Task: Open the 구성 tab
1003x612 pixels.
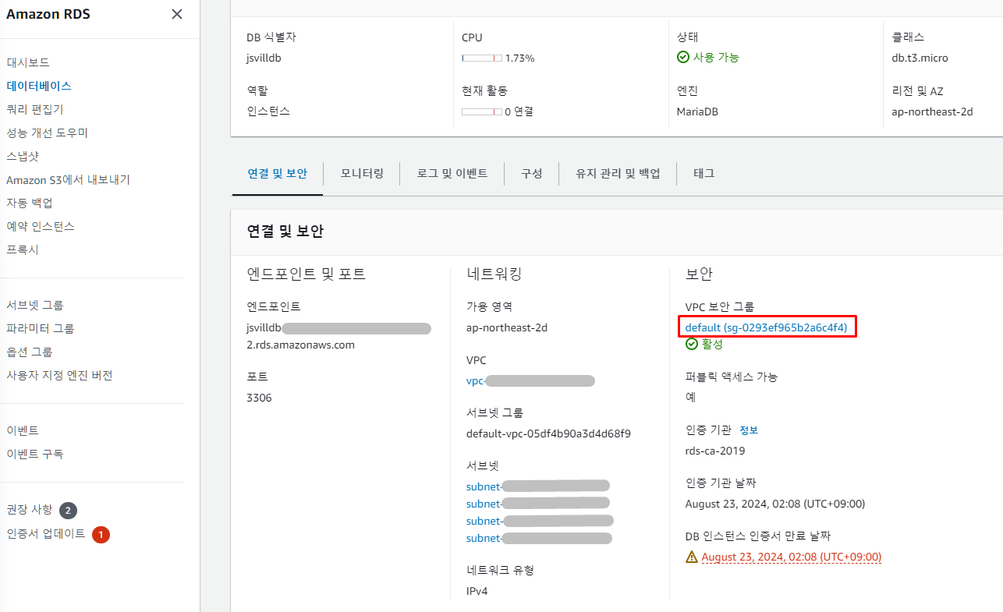Action: pyautogui.click(x=532, y=173)
